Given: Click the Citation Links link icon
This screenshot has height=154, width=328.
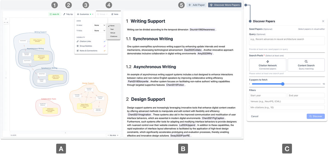Looking at the screenshot, I should coord(78,41).
